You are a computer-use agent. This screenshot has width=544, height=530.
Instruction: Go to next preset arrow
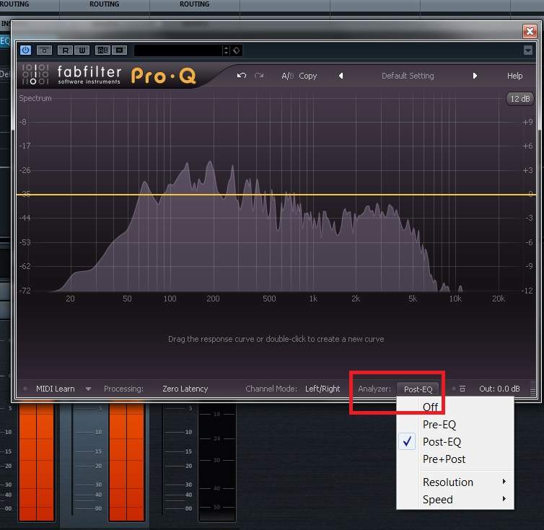(475, 76)
